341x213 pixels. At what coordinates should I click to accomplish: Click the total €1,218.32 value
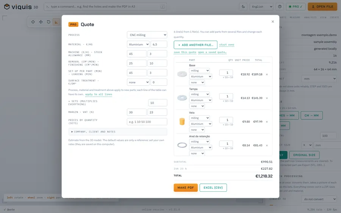(264, 176)
